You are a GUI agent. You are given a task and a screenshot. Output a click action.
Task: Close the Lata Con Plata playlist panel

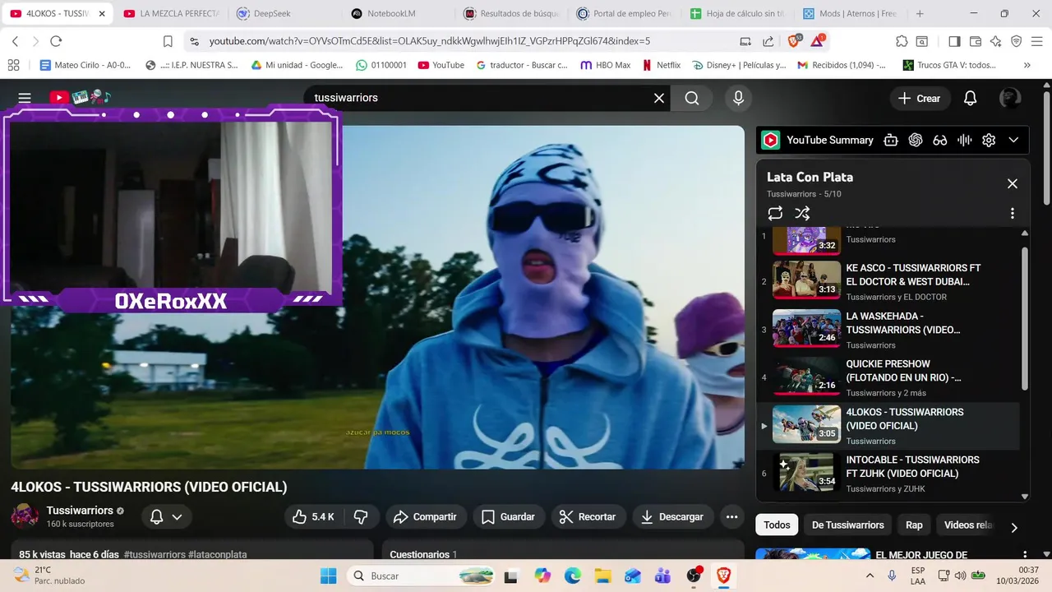click(1012, 183)
